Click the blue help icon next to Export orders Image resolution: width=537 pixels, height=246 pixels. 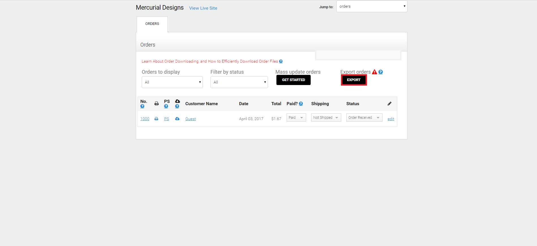click(381, 72)
